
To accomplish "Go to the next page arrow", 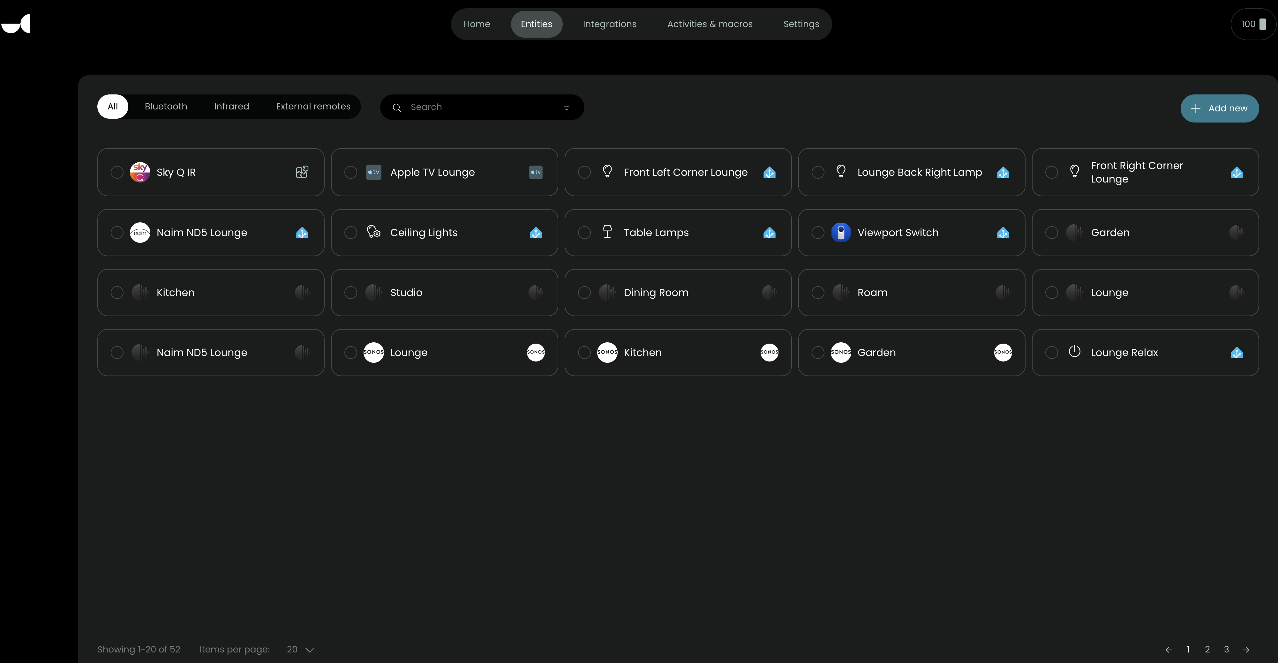I will point(1246,650).
